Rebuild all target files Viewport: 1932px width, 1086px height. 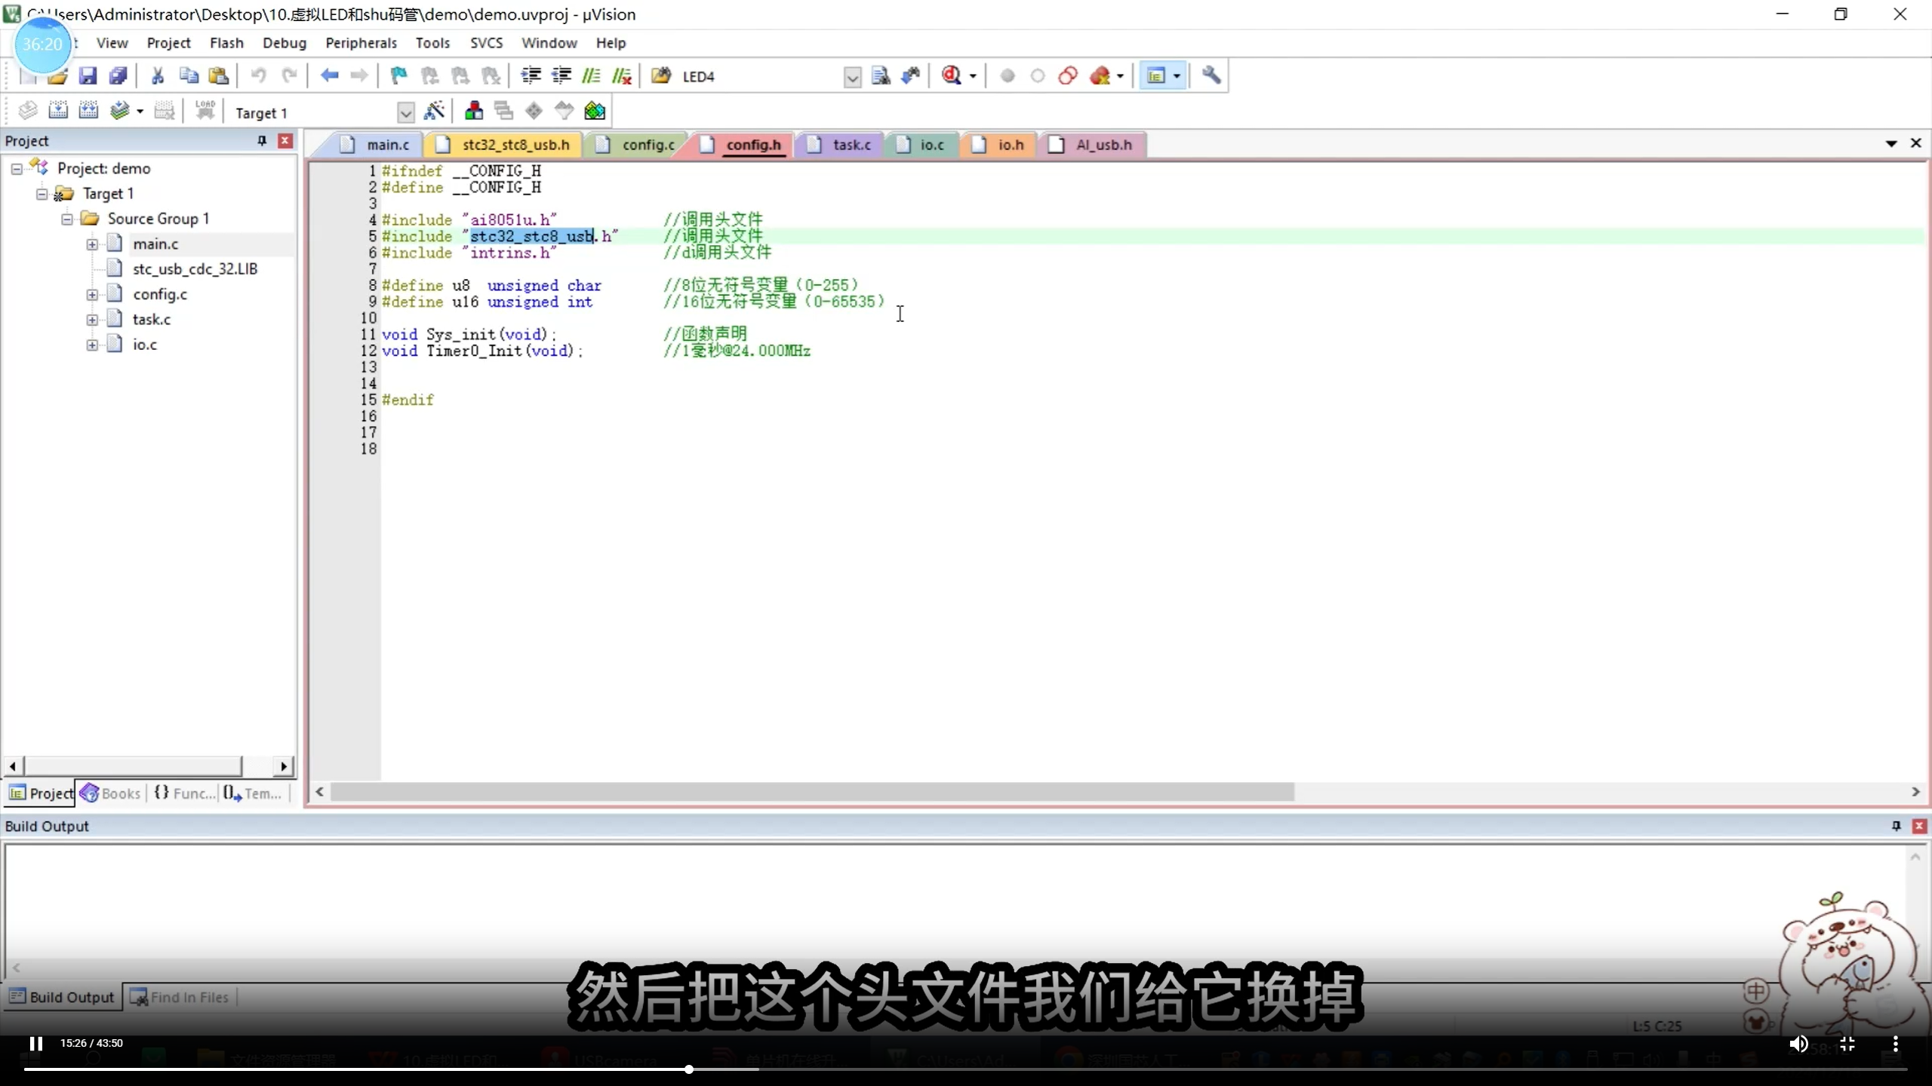click(88, 111)
